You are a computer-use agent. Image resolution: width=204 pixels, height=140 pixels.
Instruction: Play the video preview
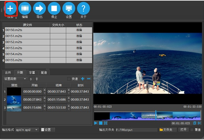(96, 123)
